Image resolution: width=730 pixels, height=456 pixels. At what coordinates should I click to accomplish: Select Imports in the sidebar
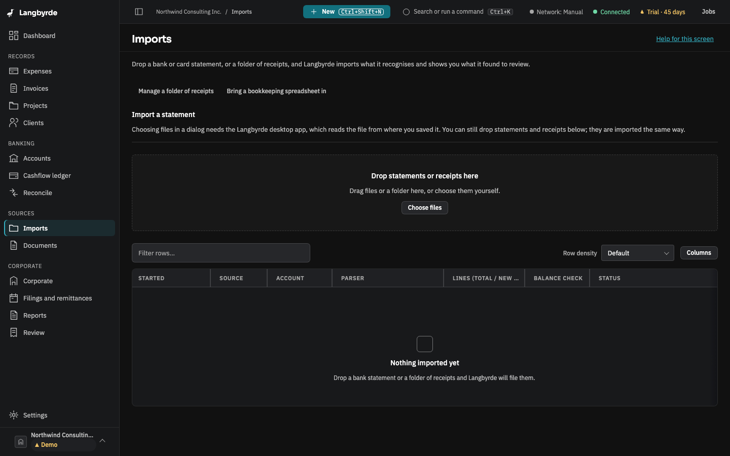[x=60, y=228]
